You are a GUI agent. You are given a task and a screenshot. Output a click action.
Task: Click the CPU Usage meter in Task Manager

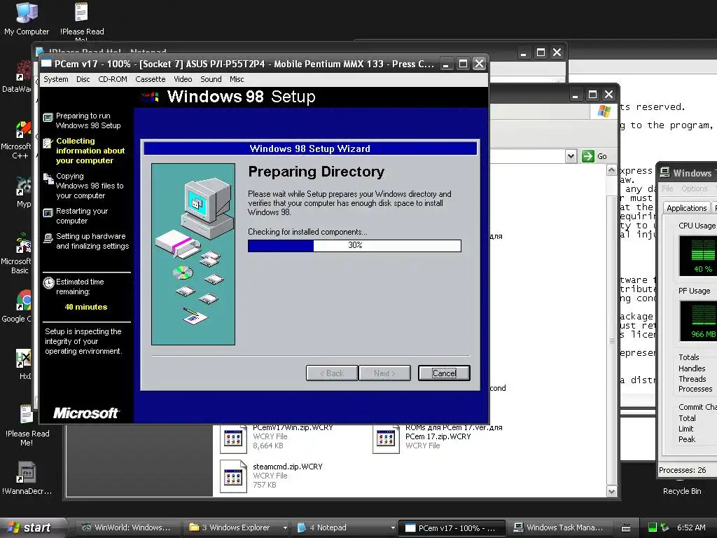(698, 255)
